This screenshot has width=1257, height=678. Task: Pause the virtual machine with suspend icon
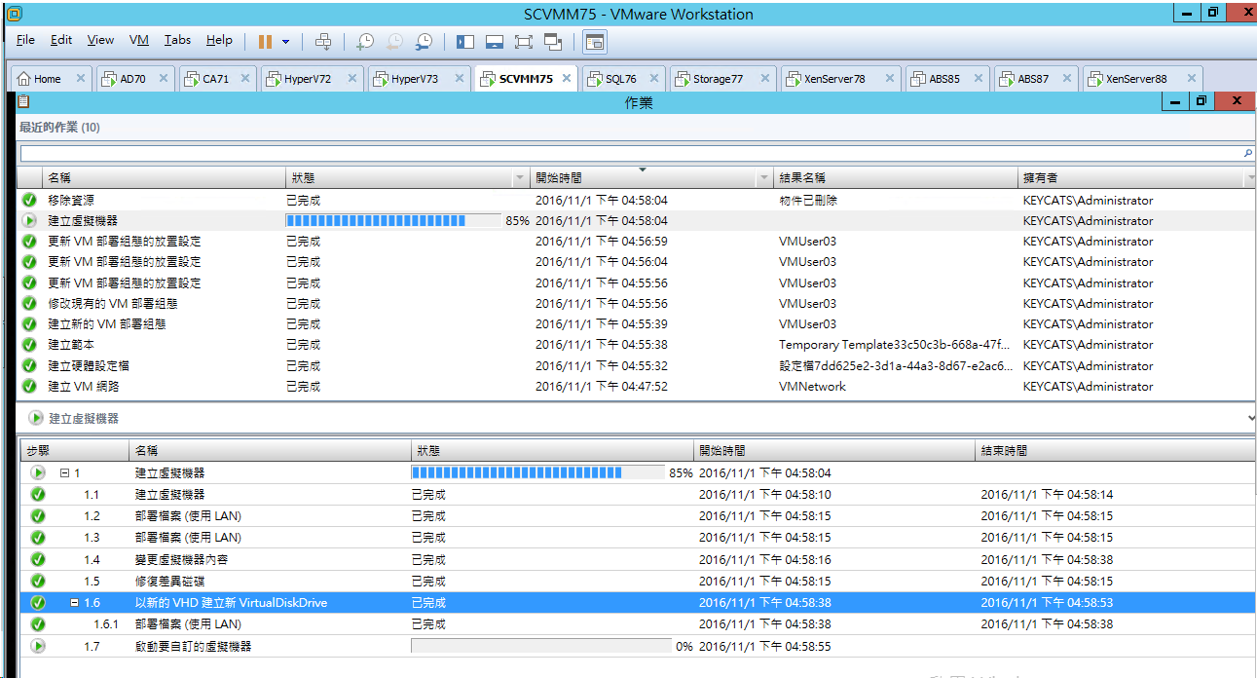click(265, 42)
